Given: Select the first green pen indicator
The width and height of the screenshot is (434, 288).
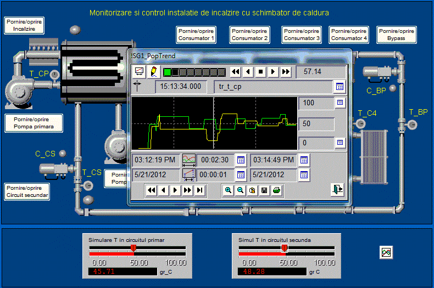Looking at the screenshot, I should pos(168,72).
